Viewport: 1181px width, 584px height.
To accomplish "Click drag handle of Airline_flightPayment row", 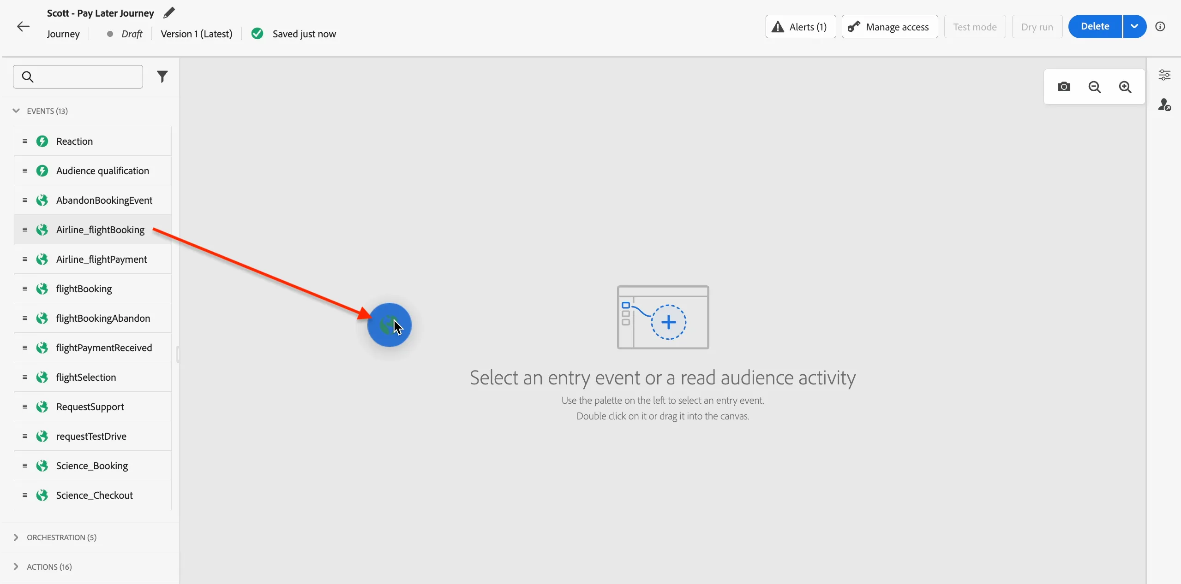I will click(25, 259).
